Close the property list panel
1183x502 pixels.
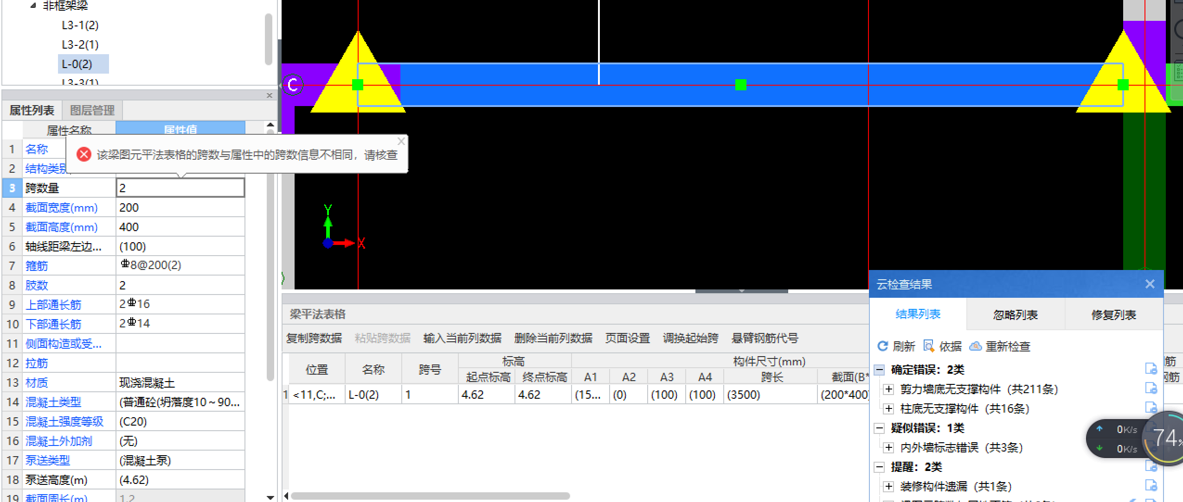[269, 95]
